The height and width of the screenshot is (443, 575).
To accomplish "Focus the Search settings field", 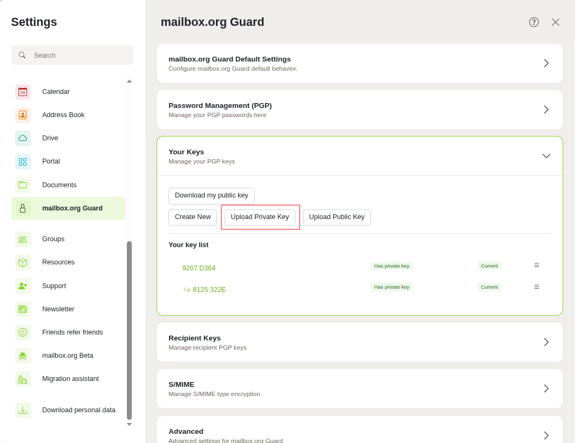I will [x=72, y=55].
